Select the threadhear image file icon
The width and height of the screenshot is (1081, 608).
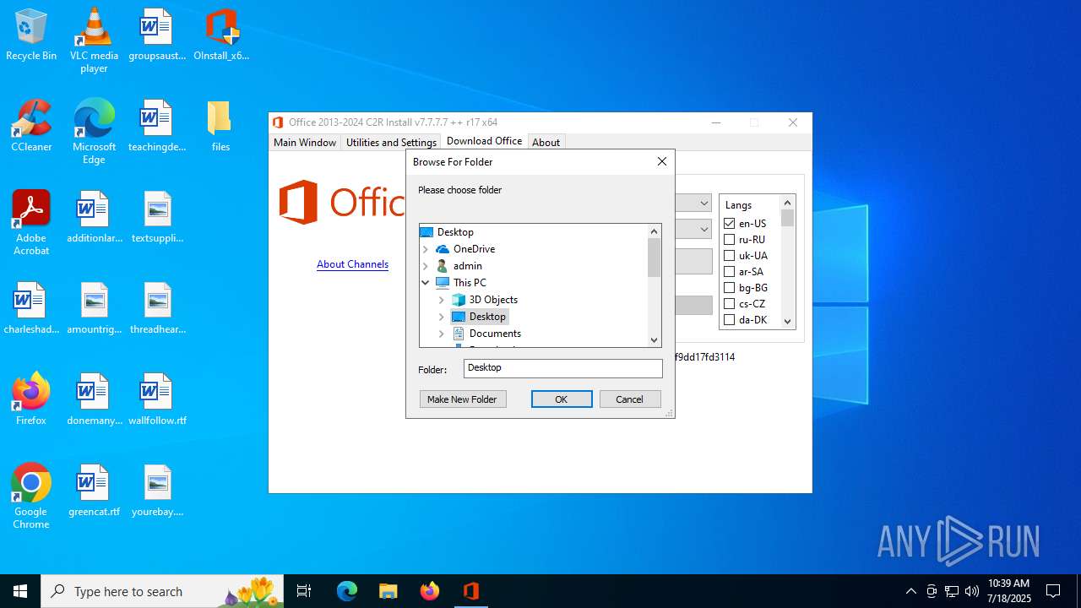pos(157,308)
